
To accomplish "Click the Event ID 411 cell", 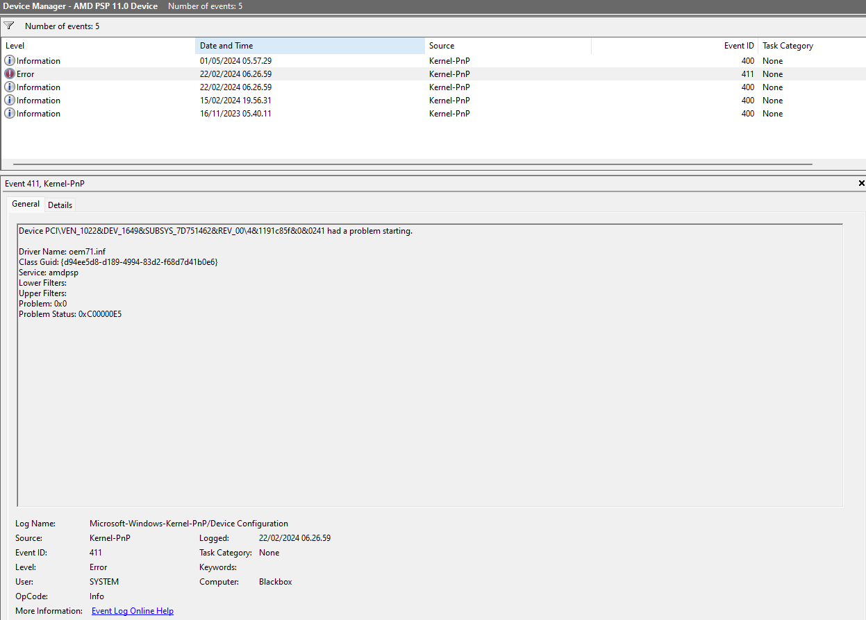I will tap(747, 74).
